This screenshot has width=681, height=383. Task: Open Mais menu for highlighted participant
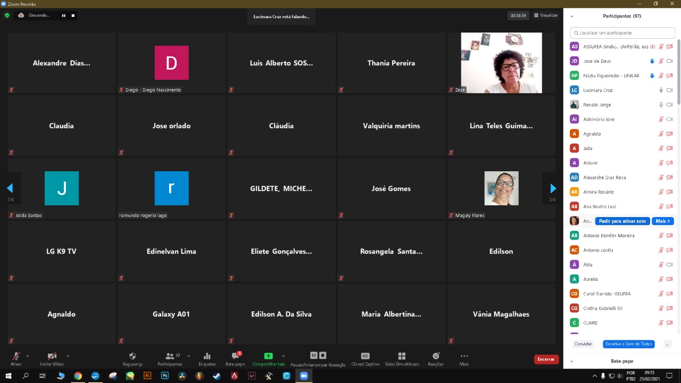click(x=663, y=221)
